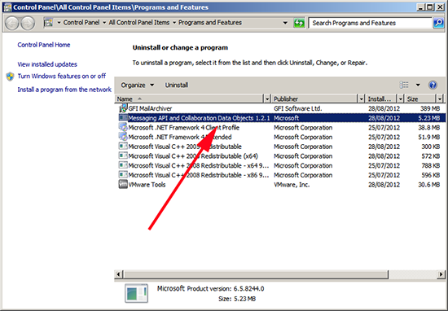The width and height of the screenshot is (448, 311).
Task: Click the GFI Software Ltd. publisher cell
Action: tap(297, 108)
